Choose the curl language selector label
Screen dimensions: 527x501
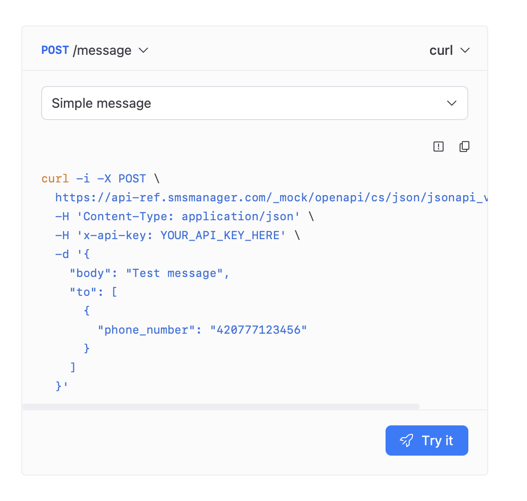click(x=441, y=50)
